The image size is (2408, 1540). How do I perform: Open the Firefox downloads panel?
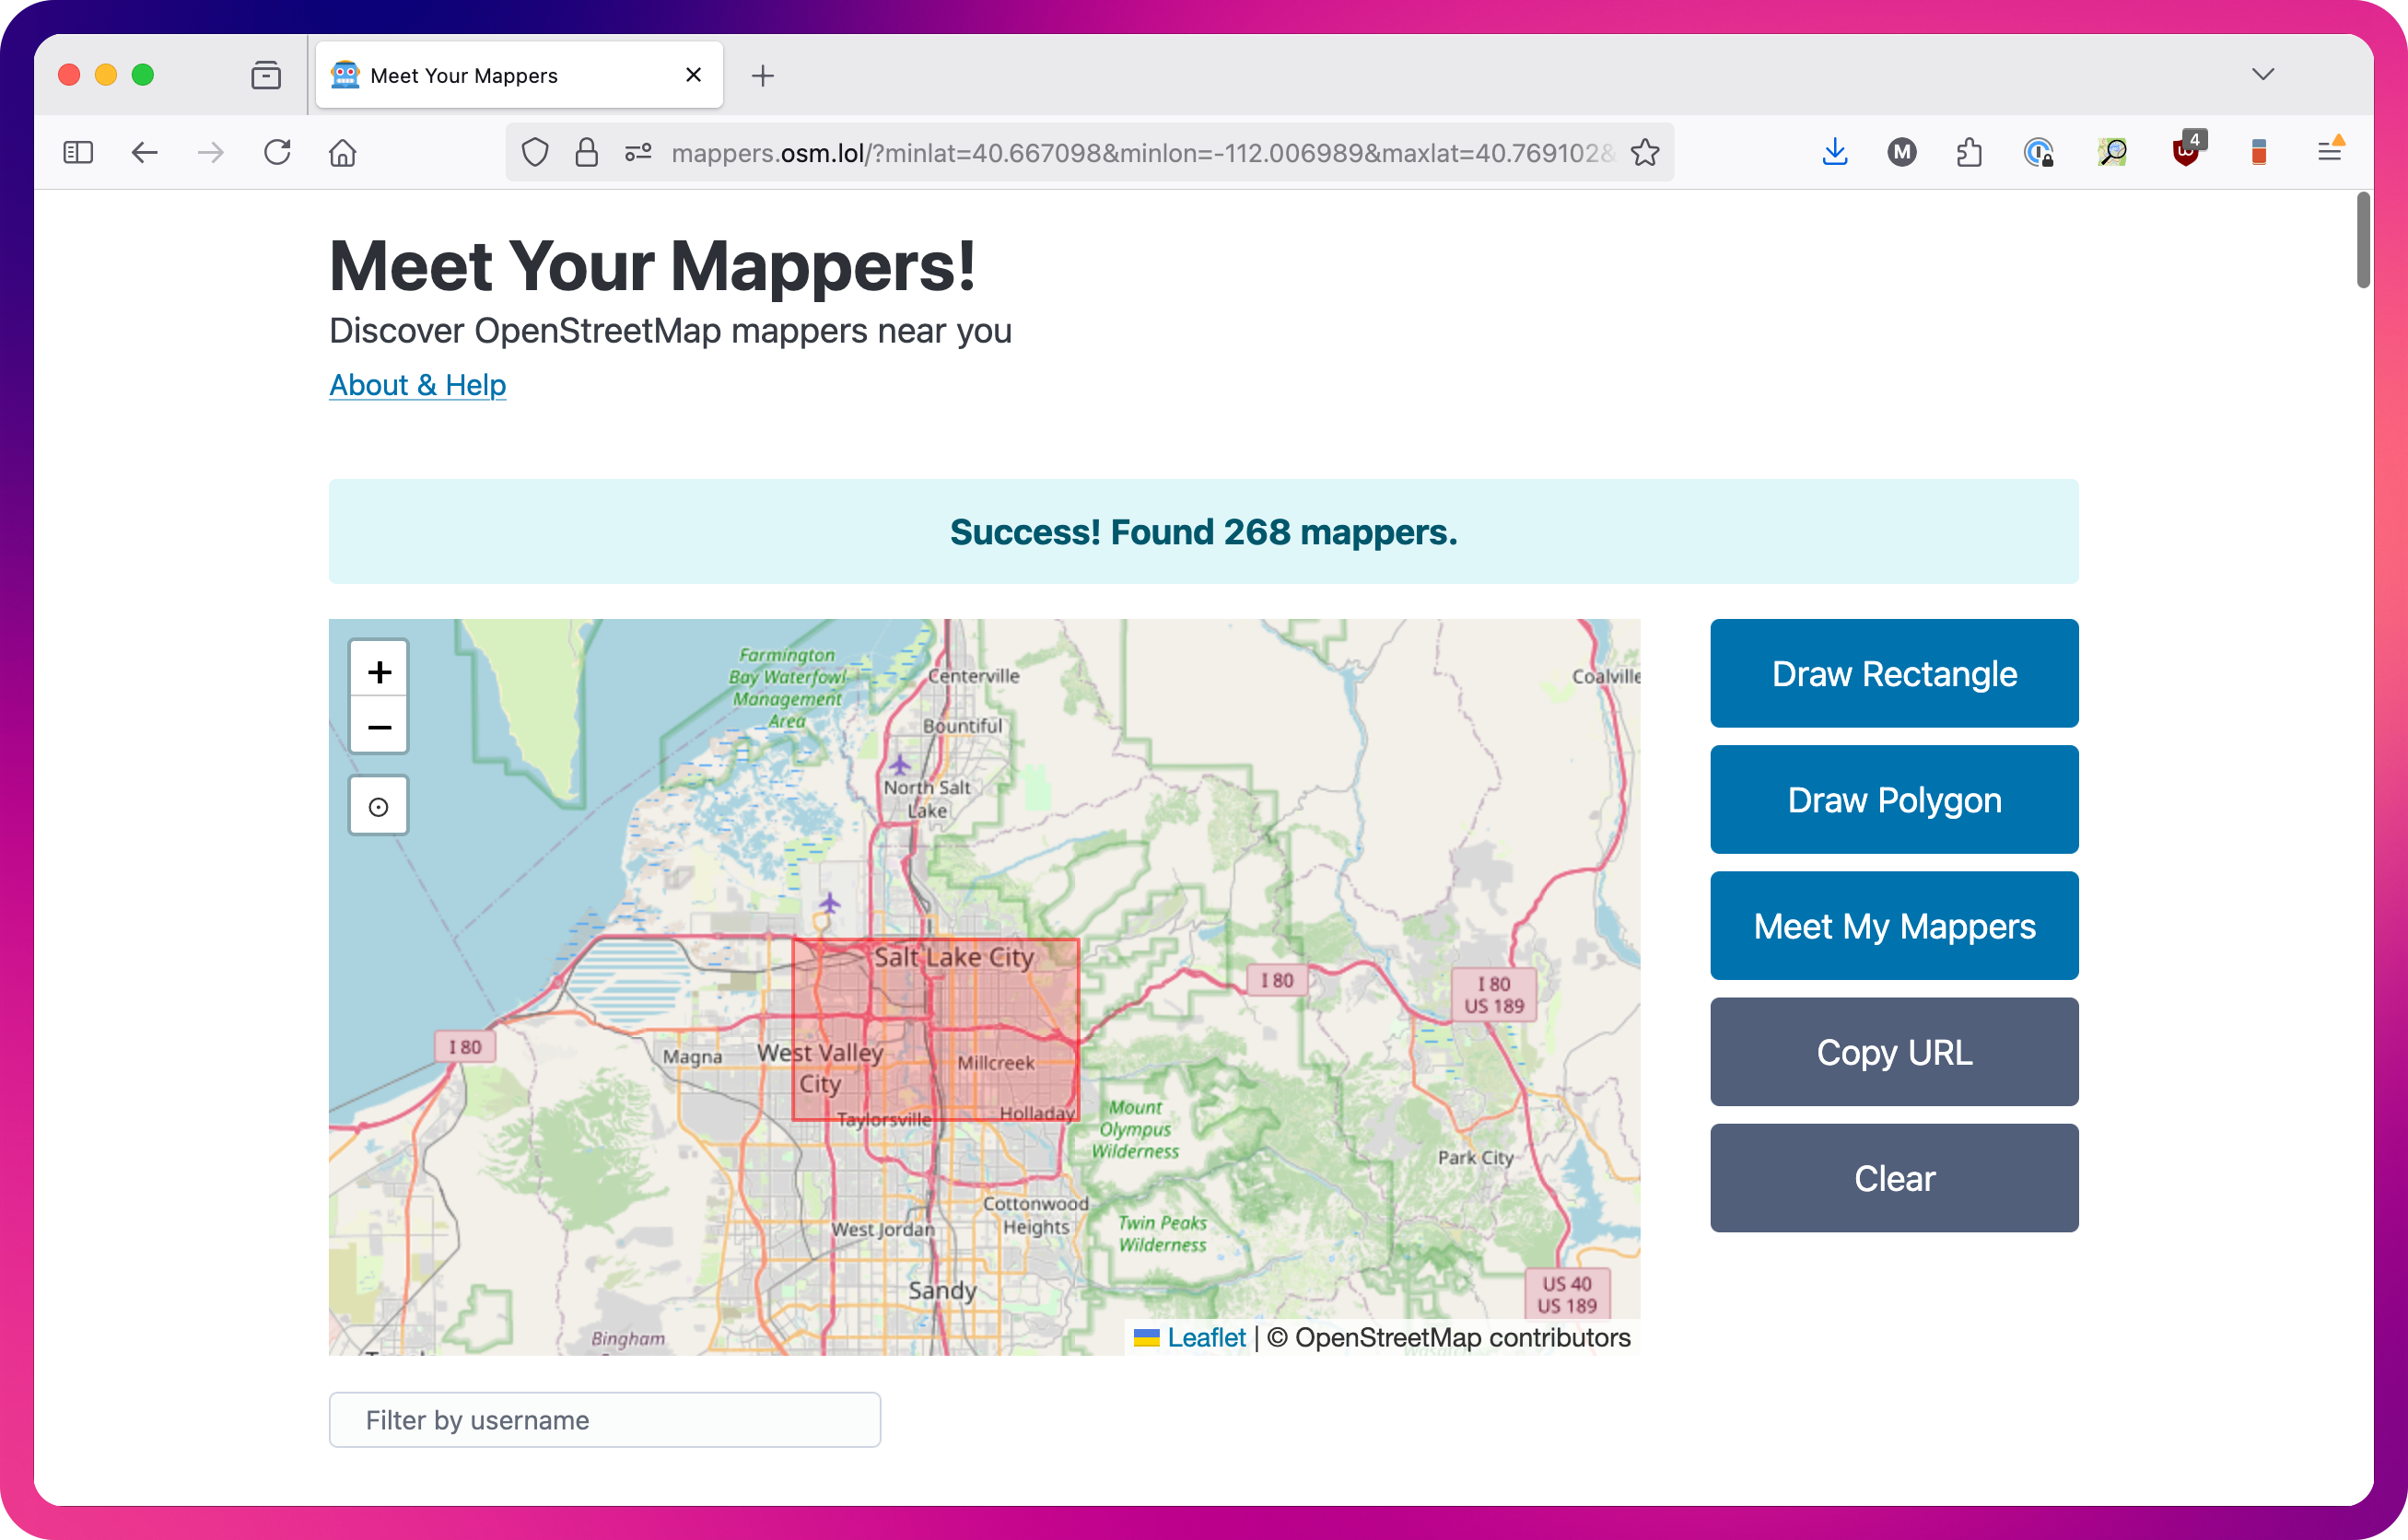tap(1834, 152)
